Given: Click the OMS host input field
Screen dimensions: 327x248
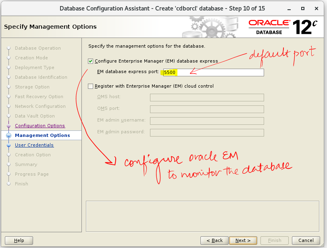Looking at the screenshot, I should [x=207, y=97].
